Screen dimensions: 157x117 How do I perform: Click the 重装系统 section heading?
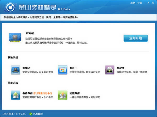pos(13,83)
